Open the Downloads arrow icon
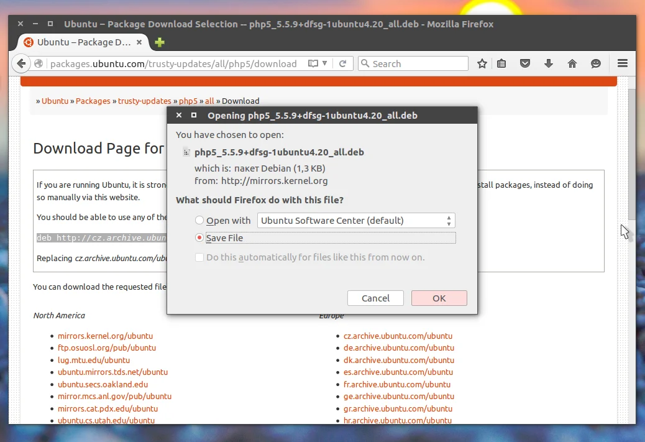 coord(548,63)
